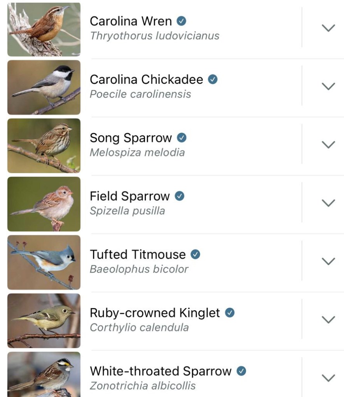Viewport: 344px width, 397px height.
Task: Expand the Tufted Titmouse chevron
Action: pos(328,261)
